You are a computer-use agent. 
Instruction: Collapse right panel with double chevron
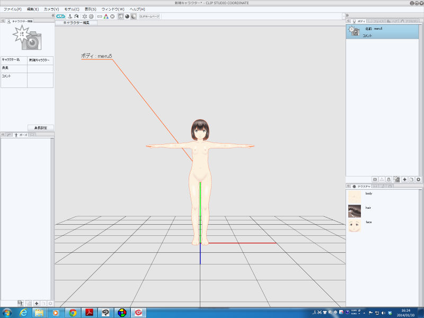(x=348, y=16)
